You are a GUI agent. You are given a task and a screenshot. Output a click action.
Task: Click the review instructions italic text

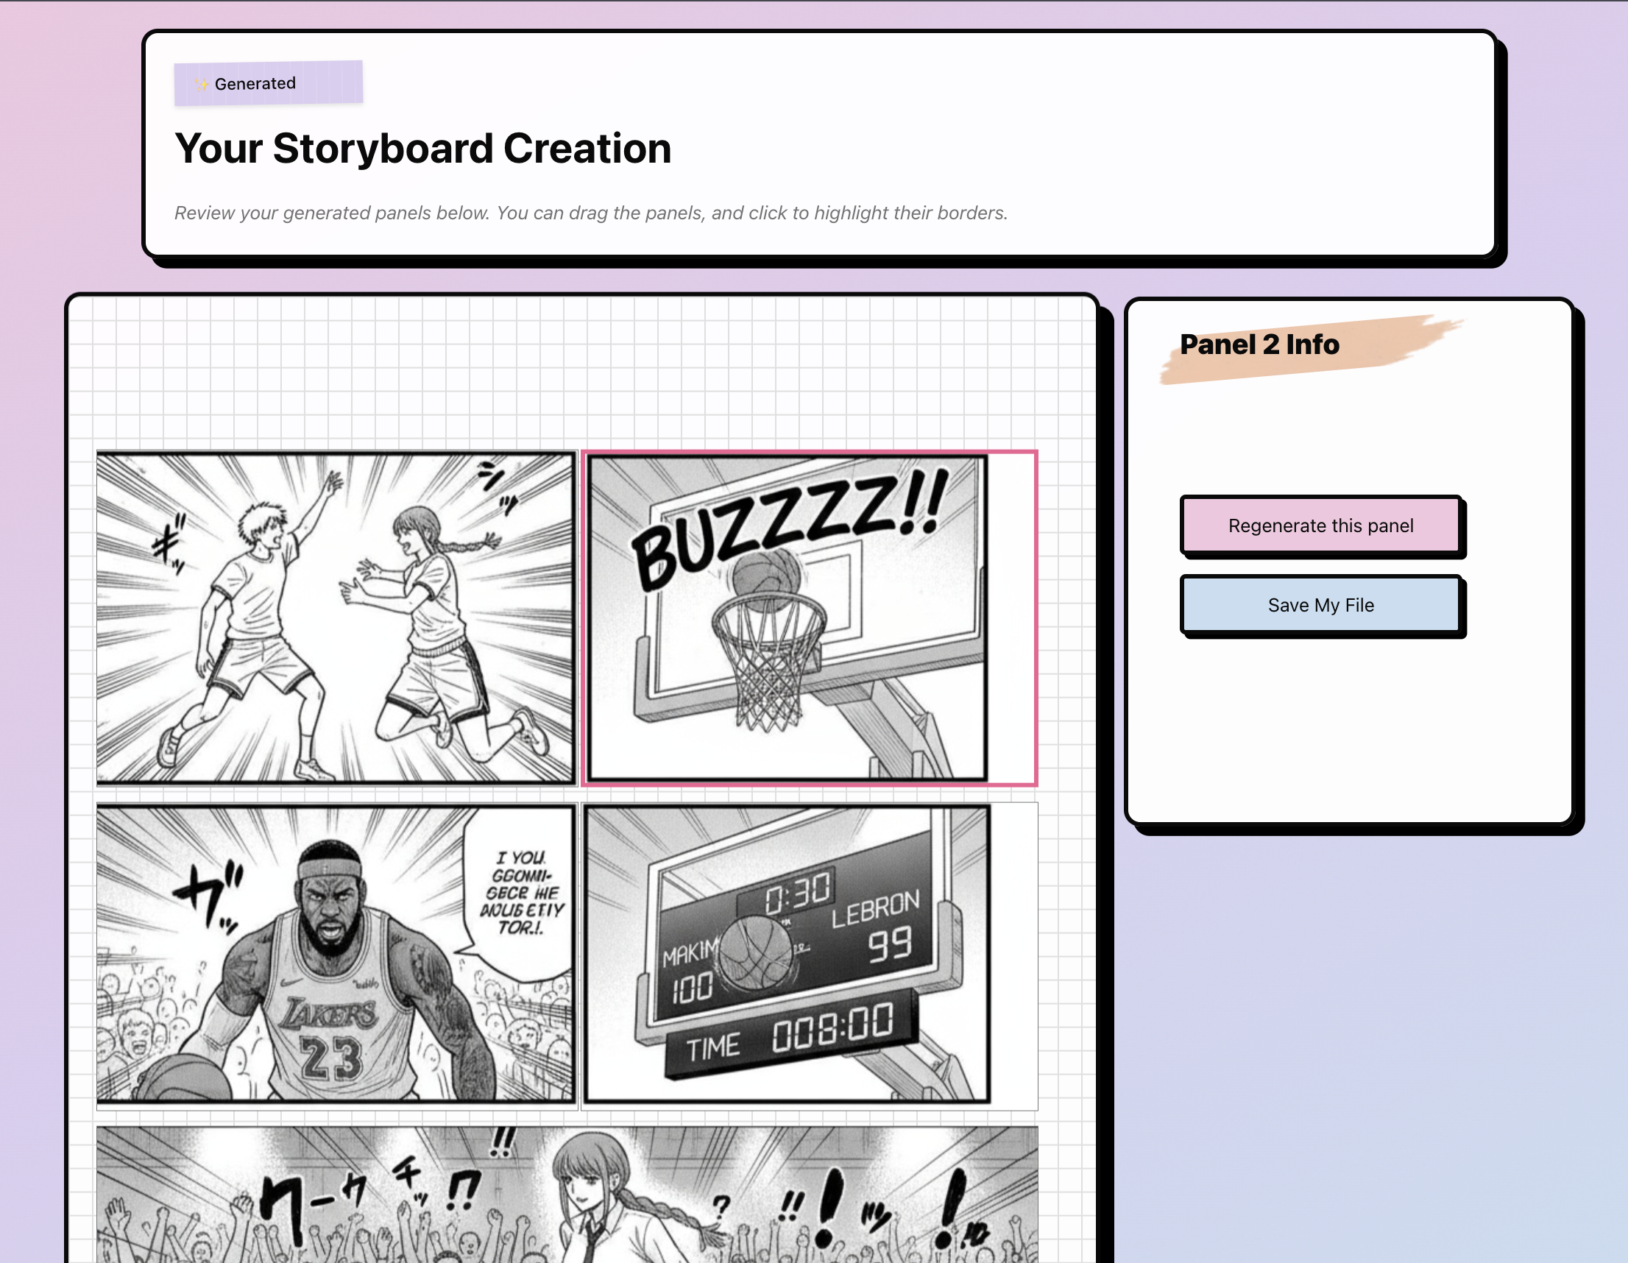[x=590, y=213]
